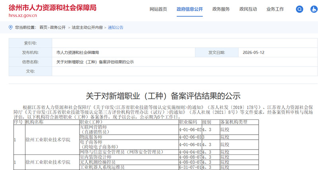Screen dimensions: 318x170
Task: Click the hrss.xz.gov.cn site address
Action: (23, 16)
